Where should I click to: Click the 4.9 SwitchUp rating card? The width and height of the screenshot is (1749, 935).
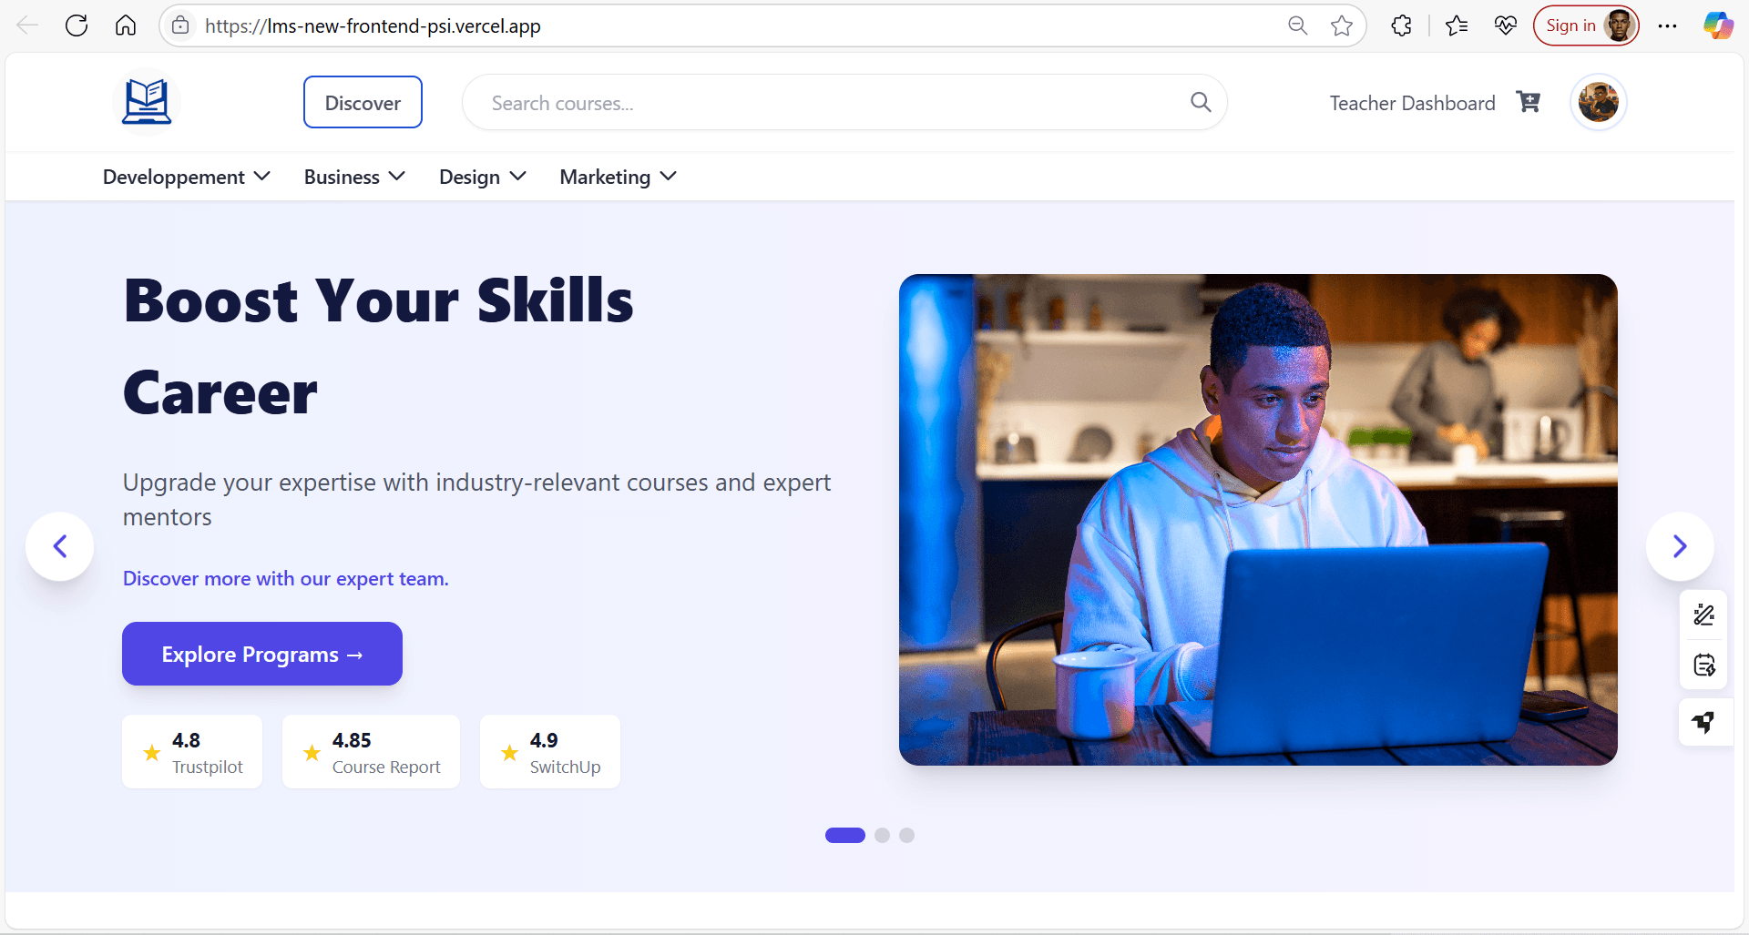(x=550, y=752)
